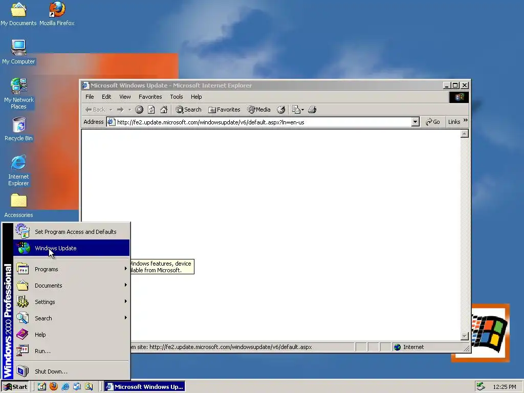This screenshot has width=524, height=393.
Task: Click the IE throbber Windows logo
Action: (x=459, y=97)
